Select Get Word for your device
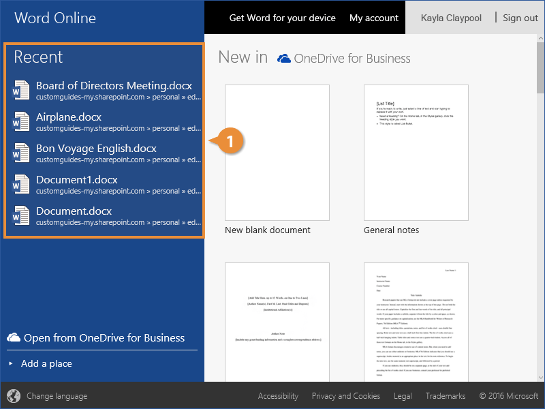The height and width of the screenshot is (409, 545). 282,18
